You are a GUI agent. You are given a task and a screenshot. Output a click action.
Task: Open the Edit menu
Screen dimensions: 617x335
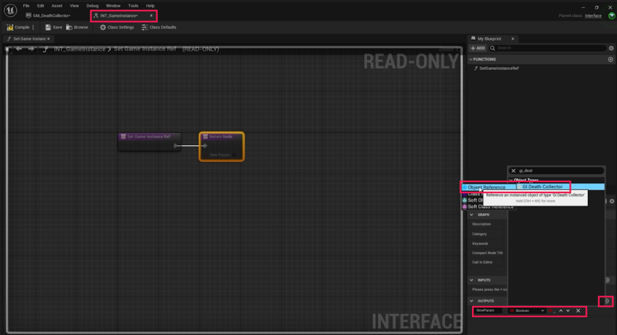[x=40, y=6]
